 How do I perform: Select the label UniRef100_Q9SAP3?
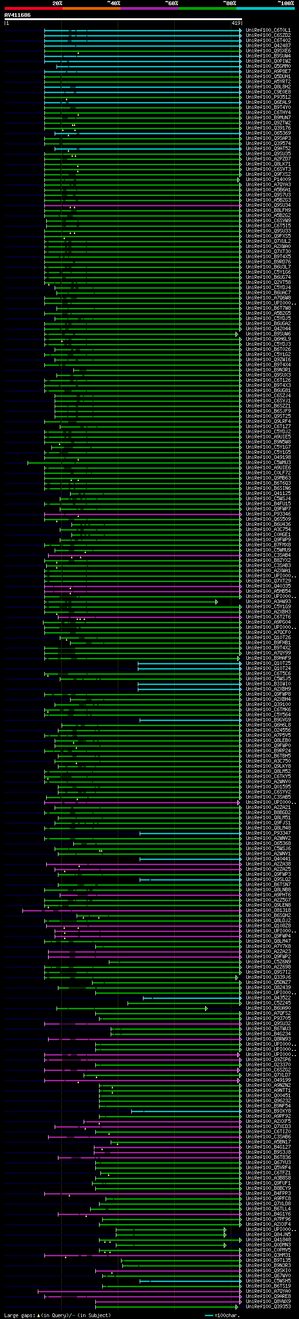point(268,138)
